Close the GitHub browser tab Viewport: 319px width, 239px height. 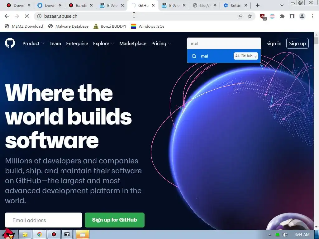click(x=153, y=6)
